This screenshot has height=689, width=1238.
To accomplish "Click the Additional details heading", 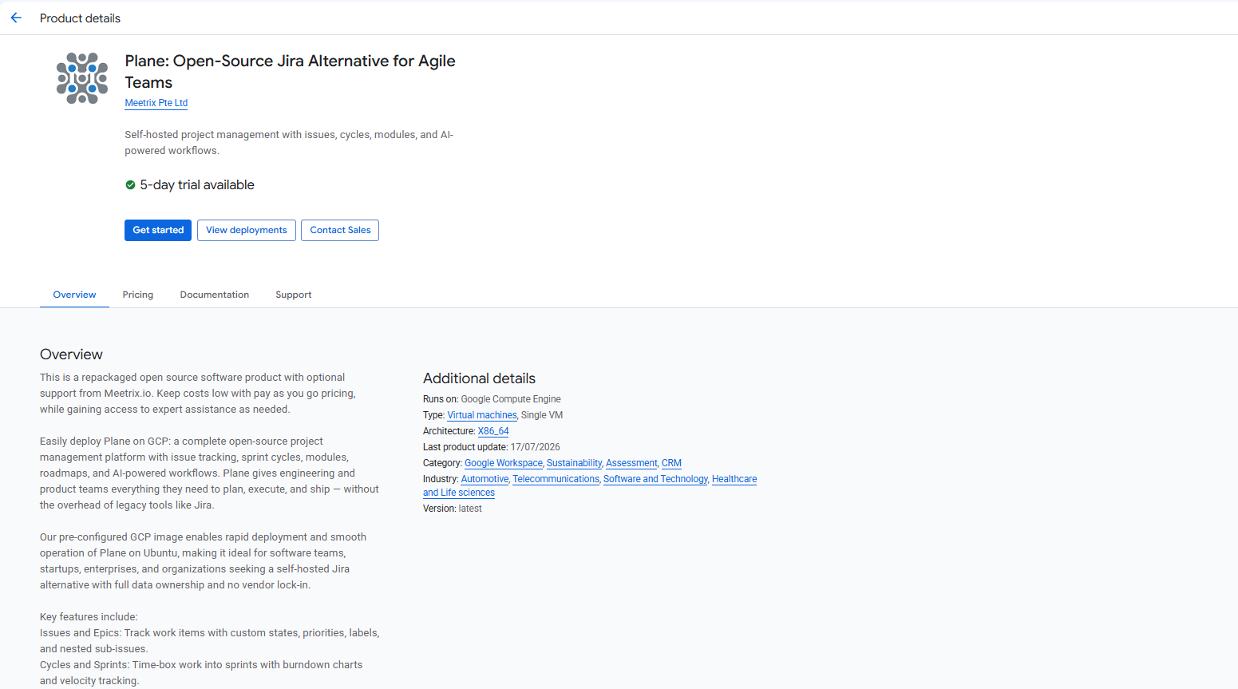I will coord(479,378).
